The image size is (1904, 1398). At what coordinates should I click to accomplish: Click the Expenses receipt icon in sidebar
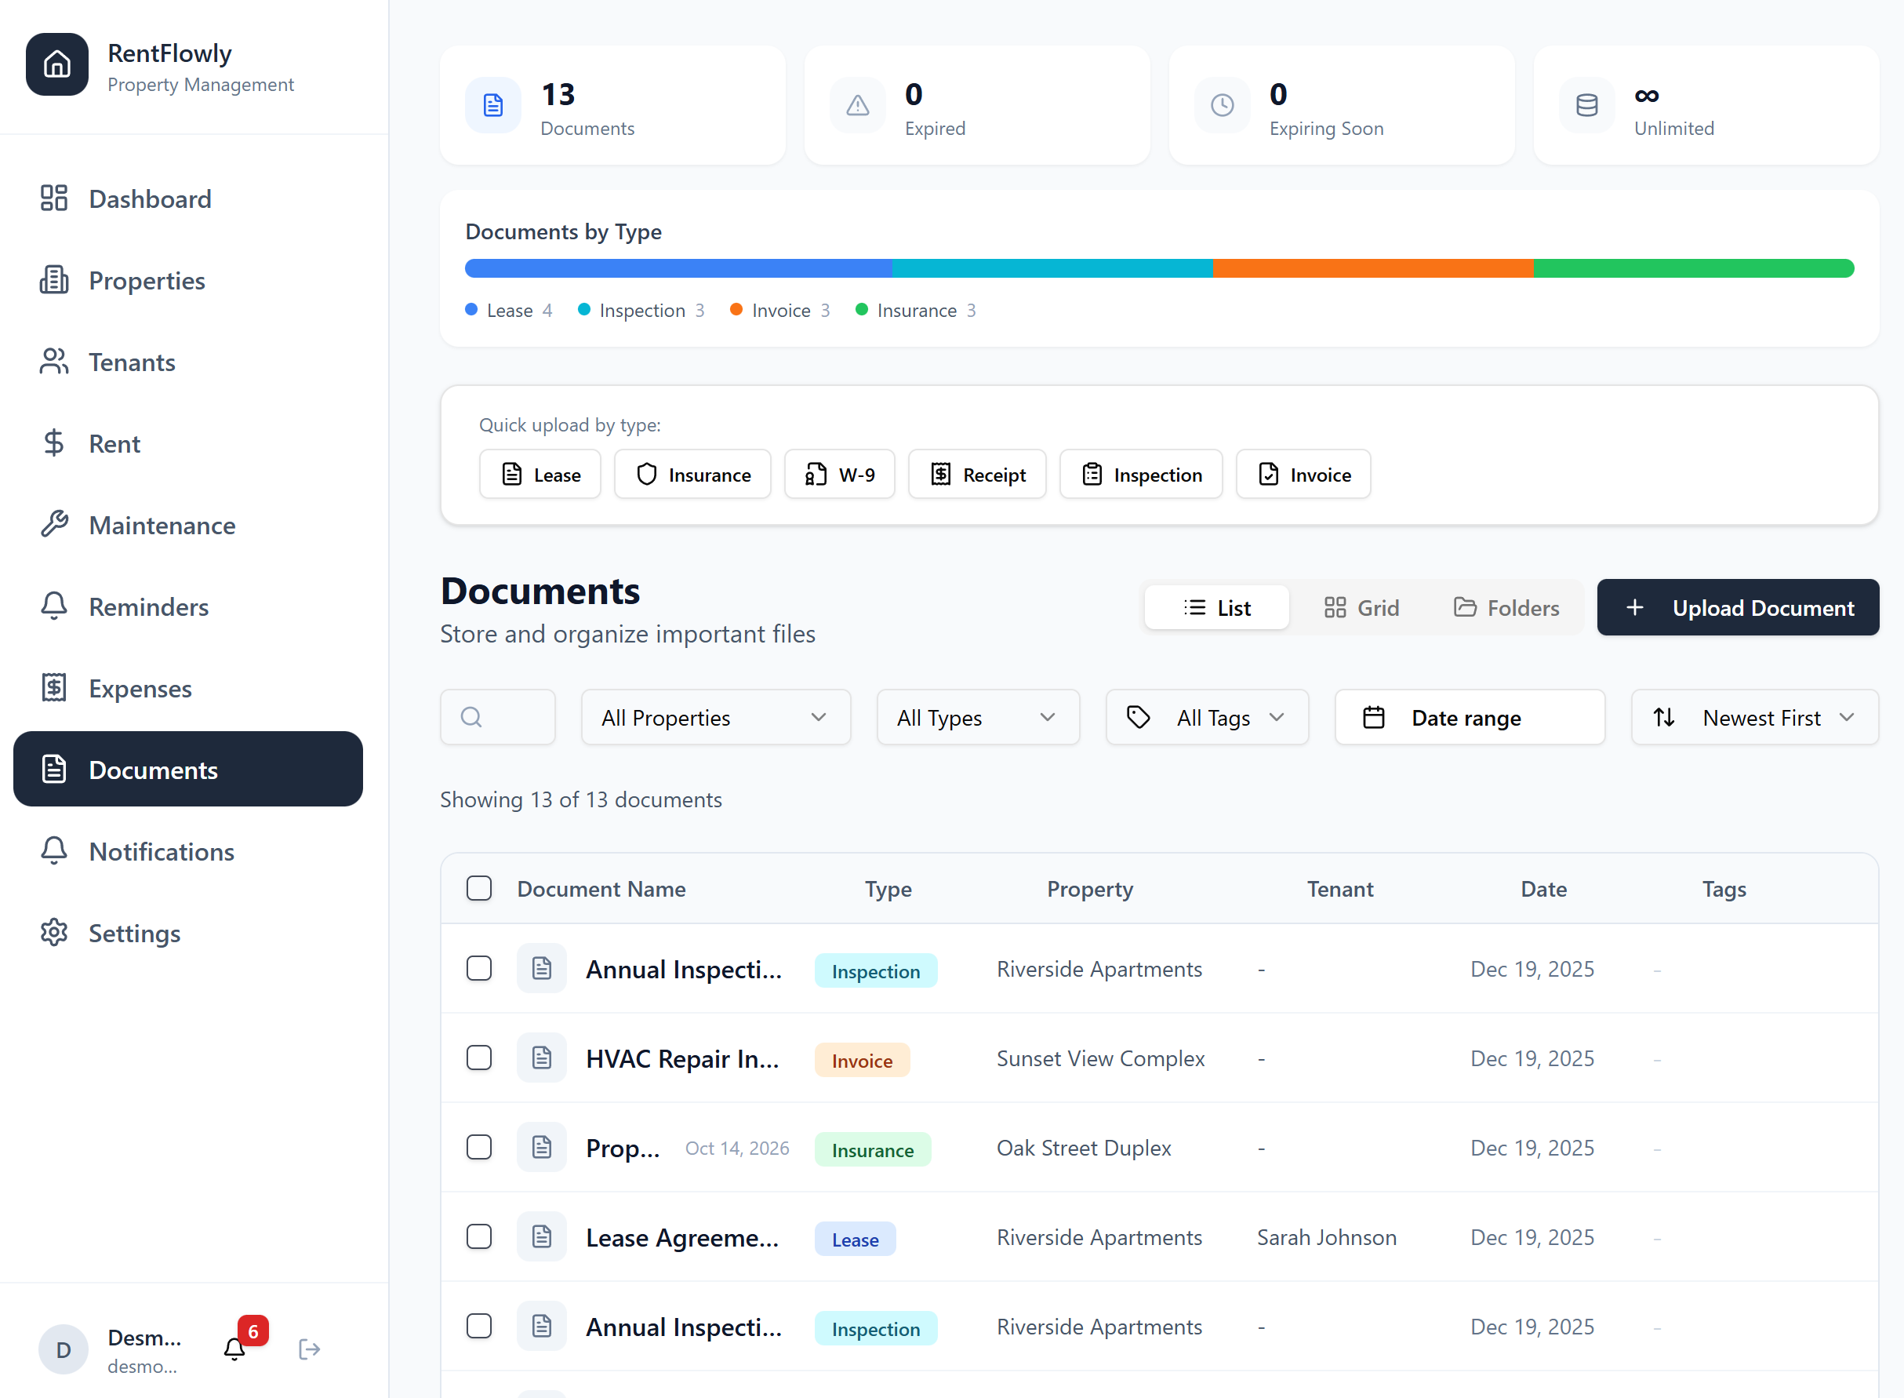54,688
